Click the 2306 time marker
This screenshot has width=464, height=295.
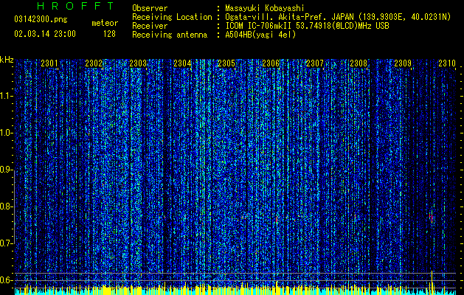point(271,63)
